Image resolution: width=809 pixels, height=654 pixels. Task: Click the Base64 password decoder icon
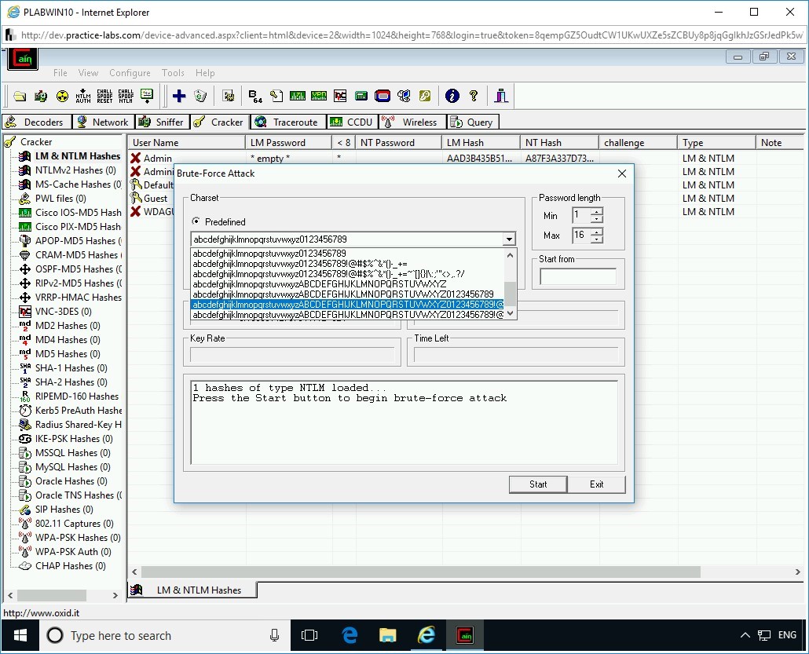255,96
